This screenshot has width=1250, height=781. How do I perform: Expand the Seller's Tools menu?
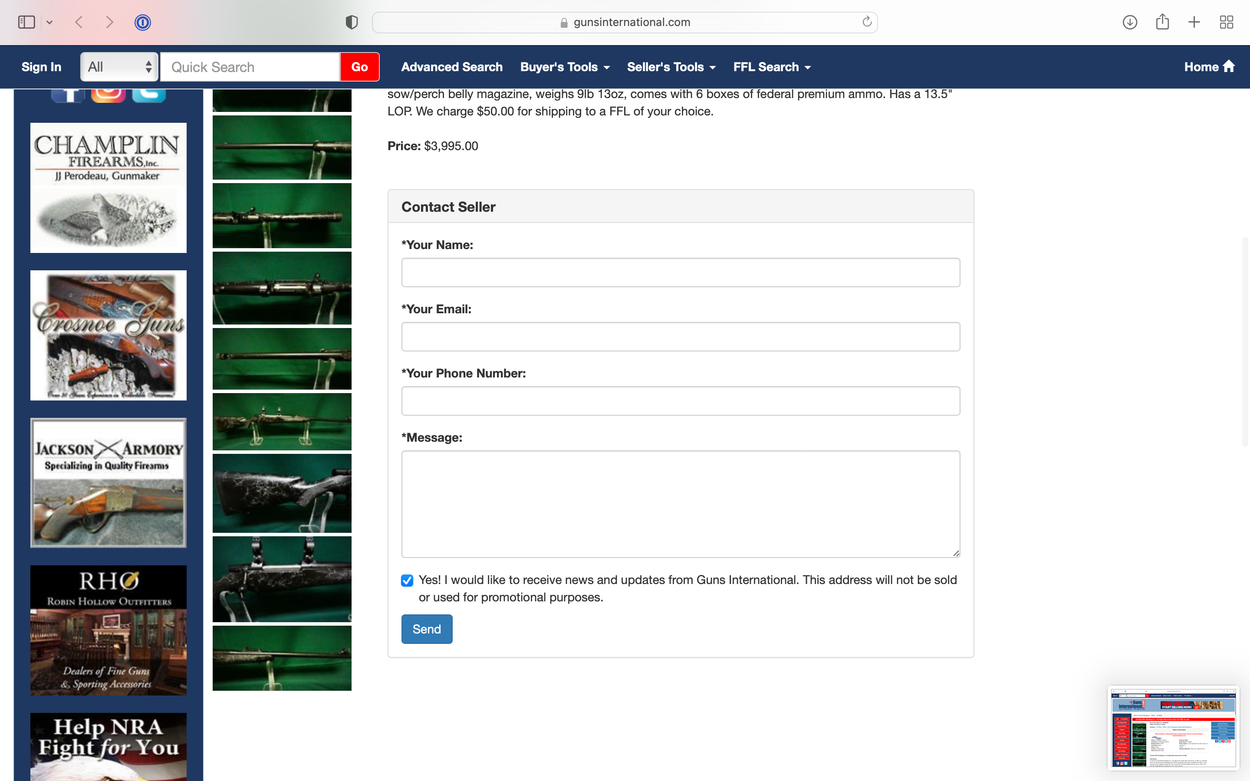(x=671, y=67)
